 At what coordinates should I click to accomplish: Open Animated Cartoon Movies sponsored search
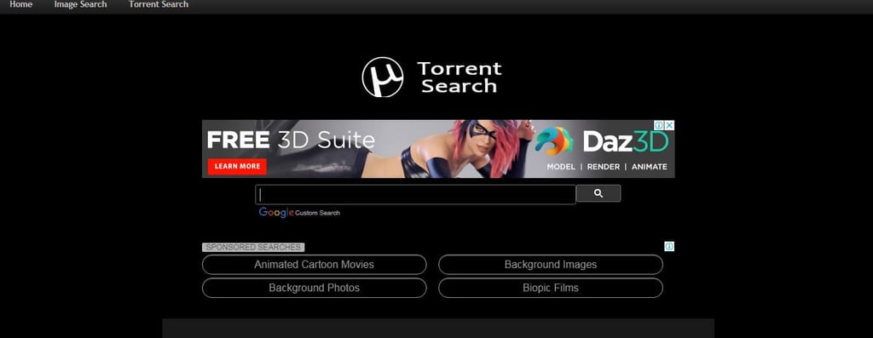tap(314, 265)
